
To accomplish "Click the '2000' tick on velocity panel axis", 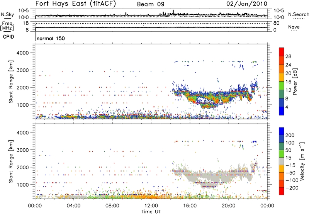I will pos(23,167).
